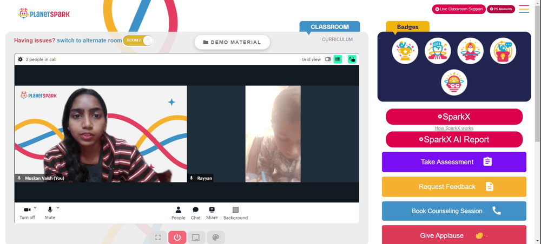Book a Counseling Session
Image resolution: width=541 pixels, height=244 pixels.
click(454, 211)
